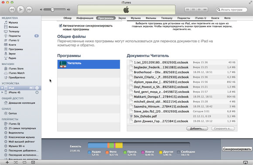This screenshot has height=165, width=253.
Task: Select file starting with diplom_прав.doc
Action: point(182,82)
